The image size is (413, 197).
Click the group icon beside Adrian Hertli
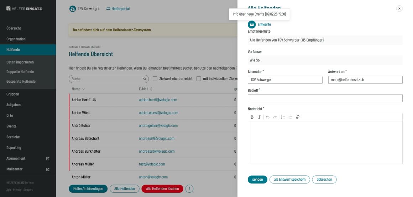click(x=95, y=100)
